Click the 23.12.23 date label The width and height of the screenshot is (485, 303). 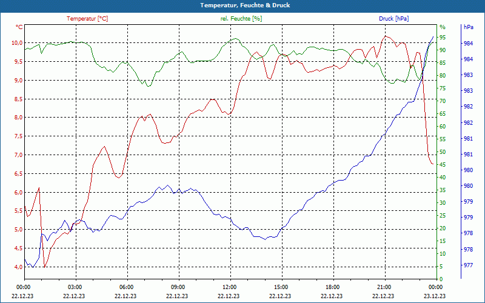(435, 296)
